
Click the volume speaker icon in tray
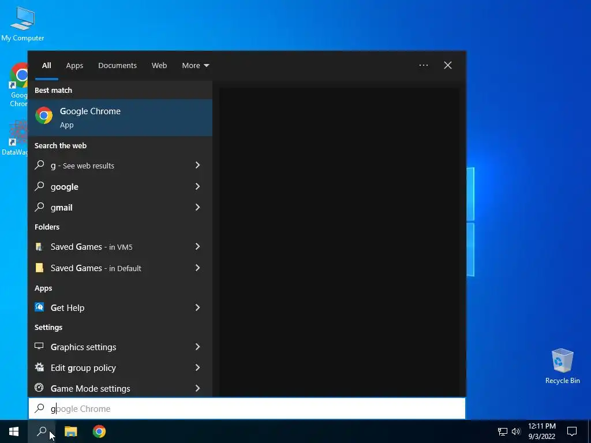(x=515, y=431)
